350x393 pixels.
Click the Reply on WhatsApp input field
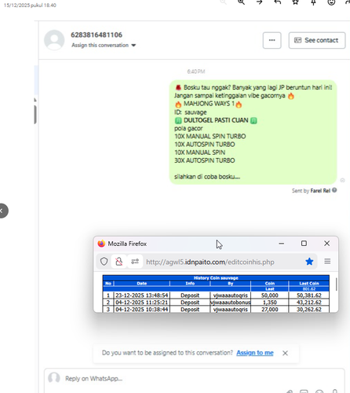click(195, 379)
